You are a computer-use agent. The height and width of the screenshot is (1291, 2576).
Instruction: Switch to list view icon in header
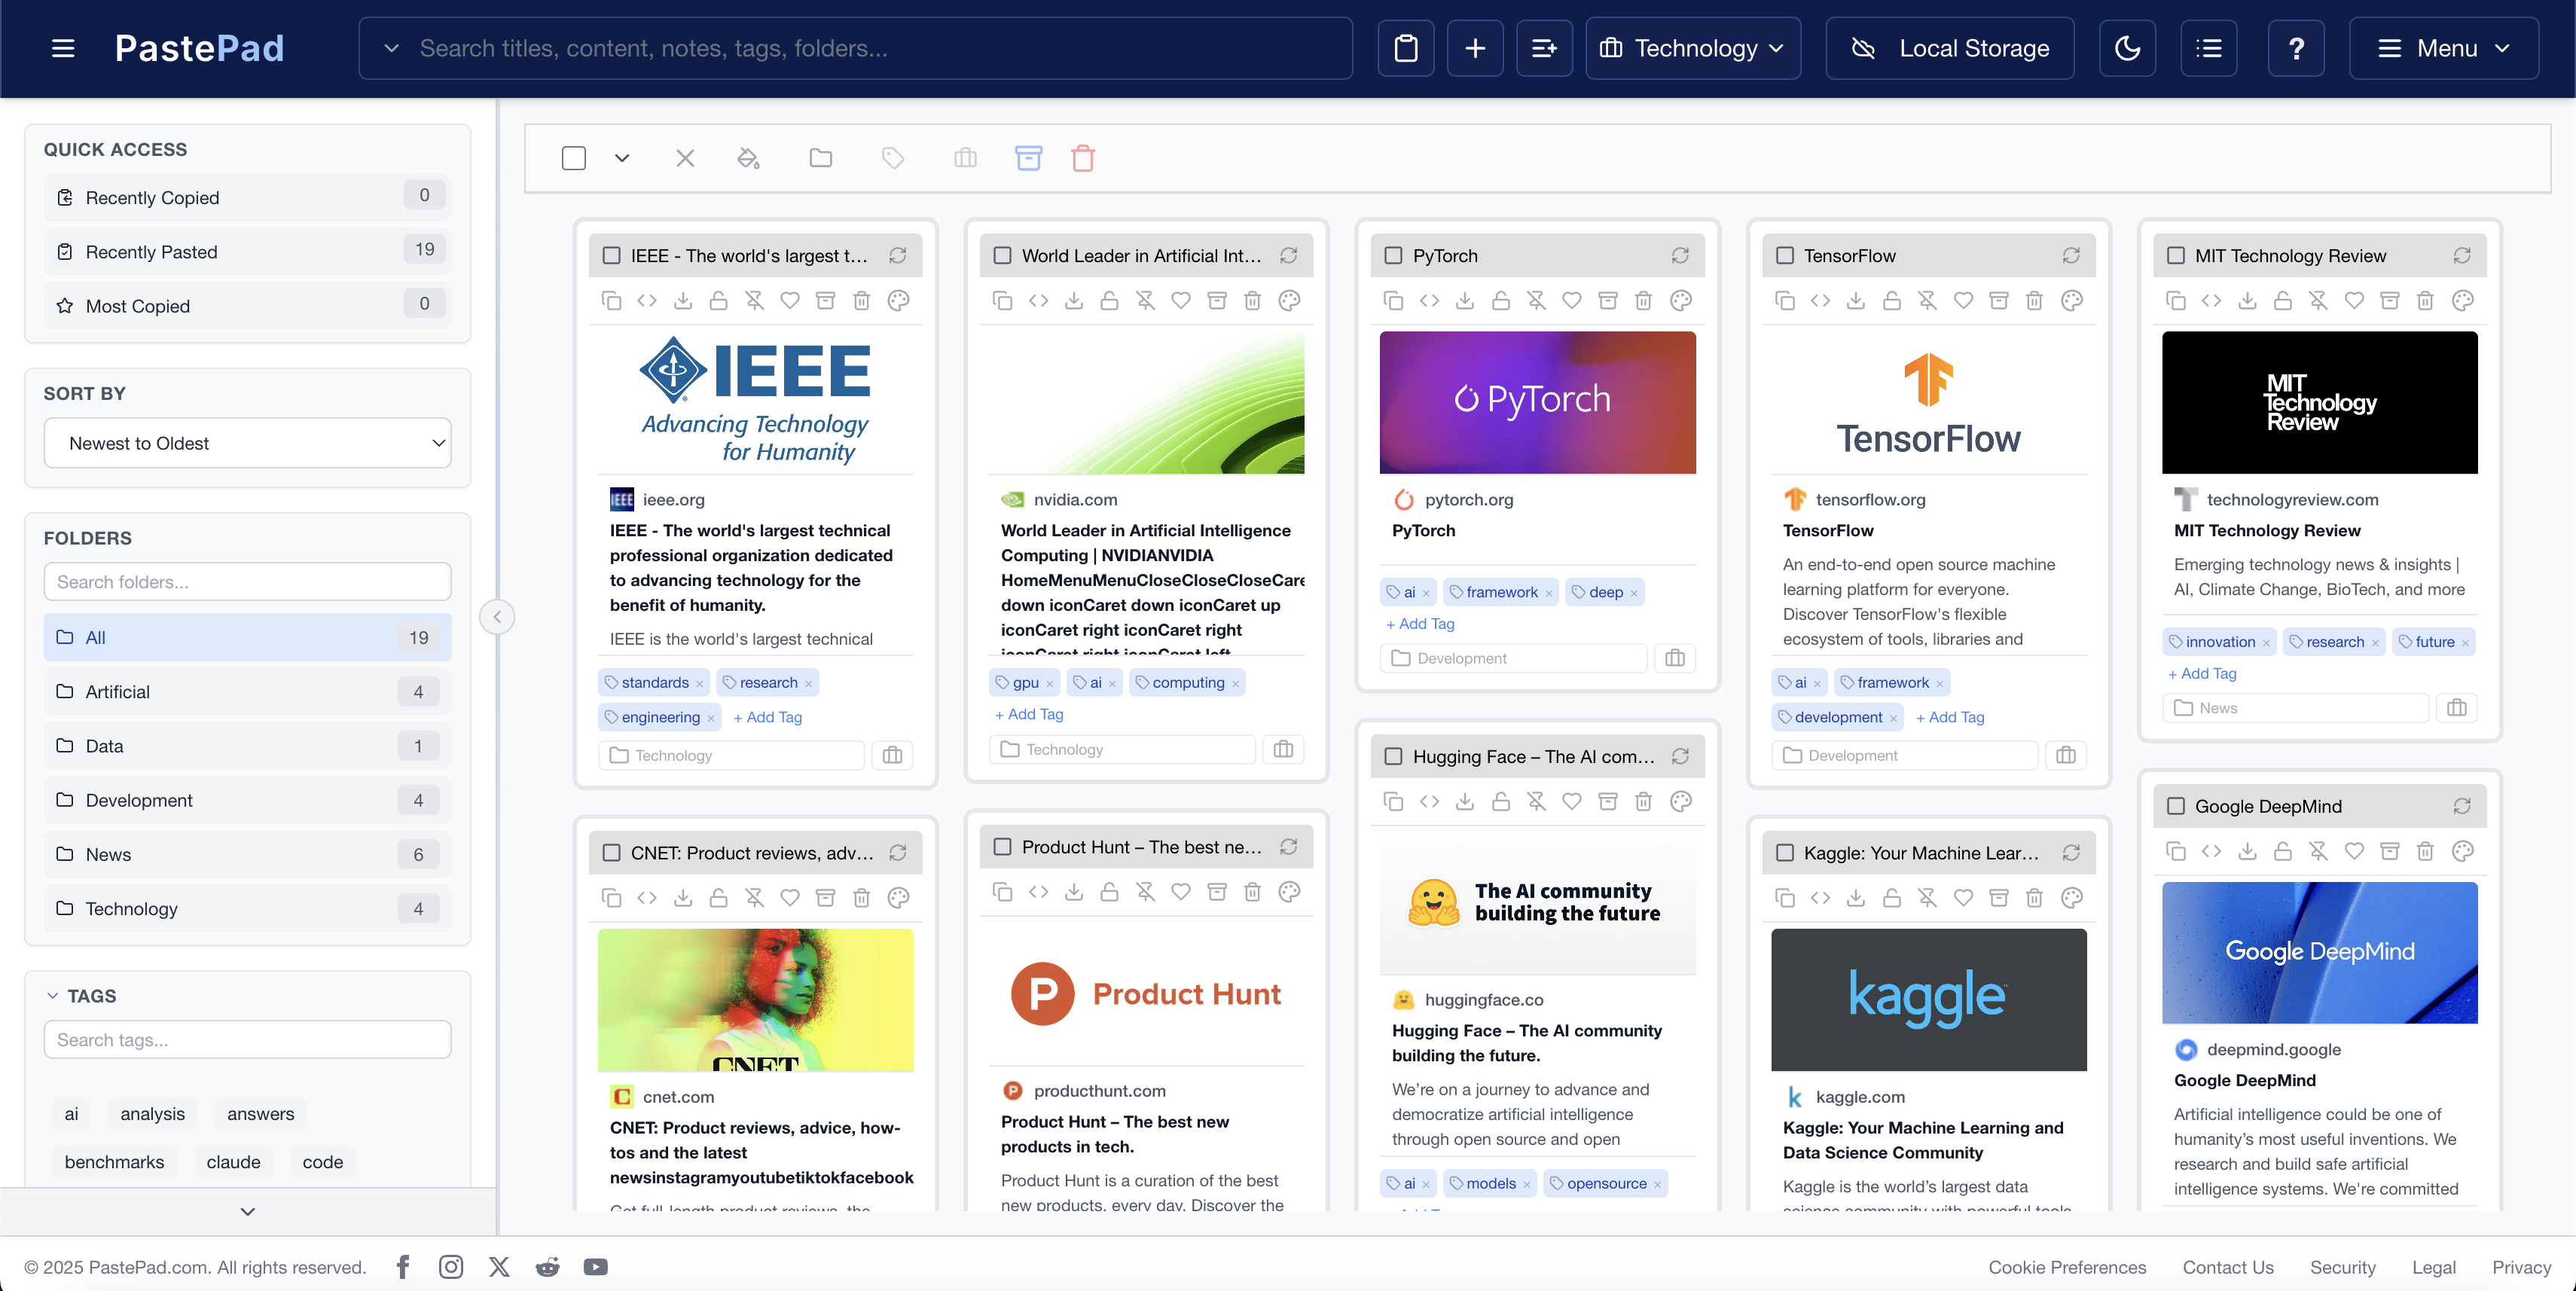tap(2208, 48)
